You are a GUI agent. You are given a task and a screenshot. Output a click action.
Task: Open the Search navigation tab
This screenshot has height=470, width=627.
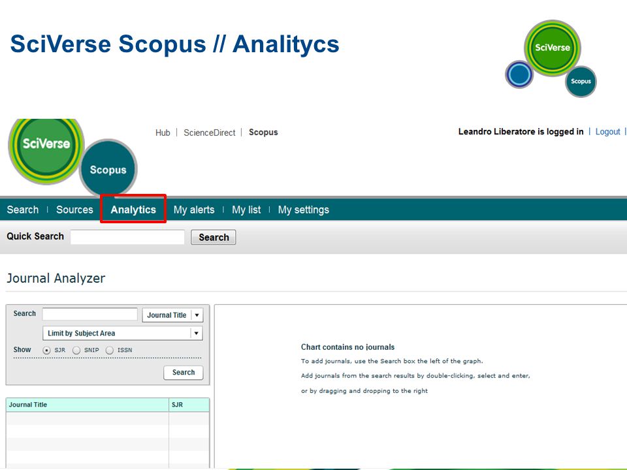[x=23, y=210]
